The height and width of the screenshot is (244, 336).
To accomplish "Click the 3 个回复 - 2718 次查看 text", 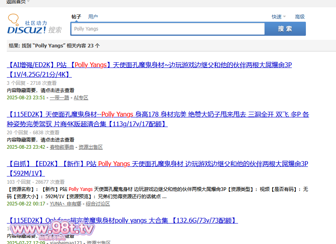I will click(x=32, y=83).
